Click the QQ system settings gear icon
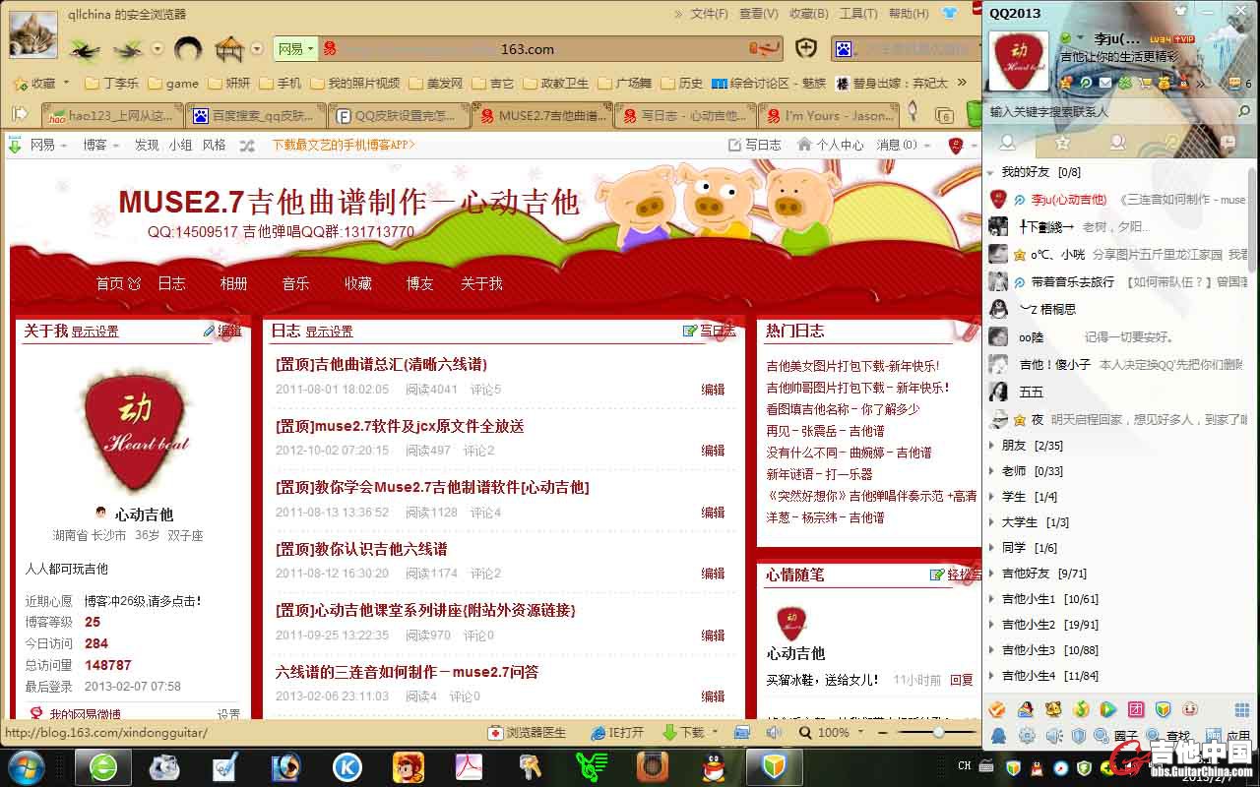 pyautogui.click(x=1027, y=736)
